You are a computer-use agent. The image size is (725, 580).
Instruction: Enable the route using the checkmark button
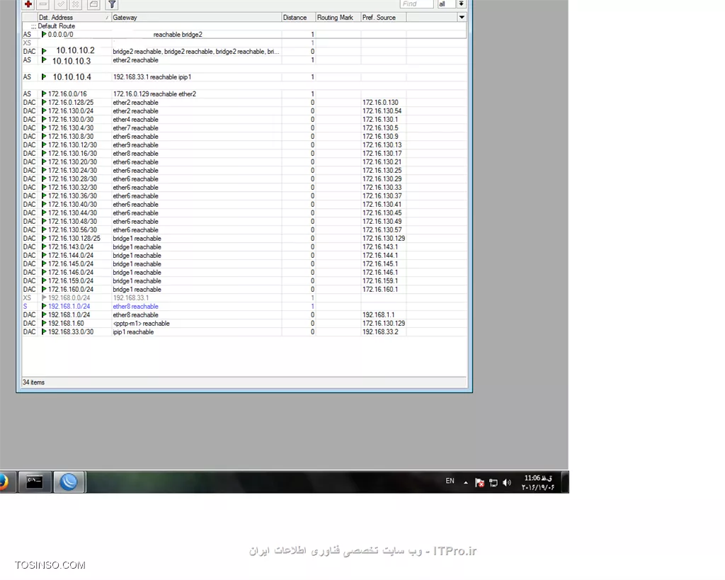pos(61,4)
